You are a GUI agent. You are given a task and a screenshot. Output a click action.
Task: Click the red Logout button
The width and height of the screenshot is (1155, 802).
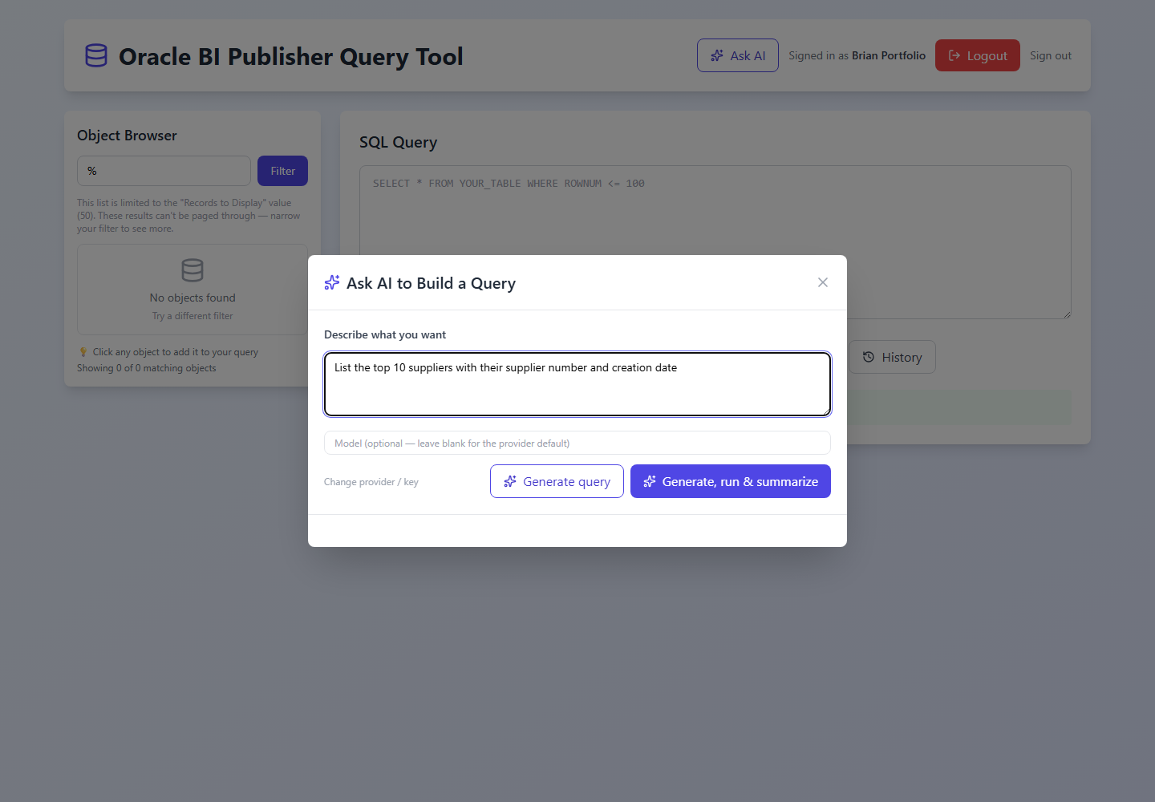click(x=978, y=55)
